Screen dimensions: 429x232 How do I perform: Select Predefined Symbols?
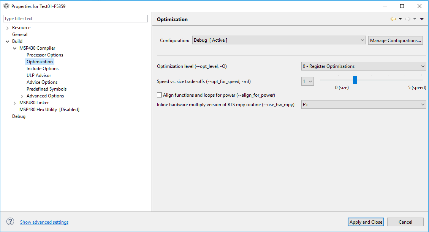tap(46, 89)
